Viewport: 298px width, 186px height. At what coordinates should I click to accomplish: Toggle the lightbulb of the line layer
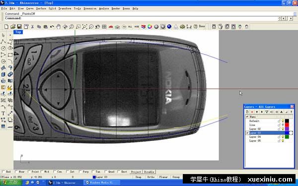pos(283,125)
